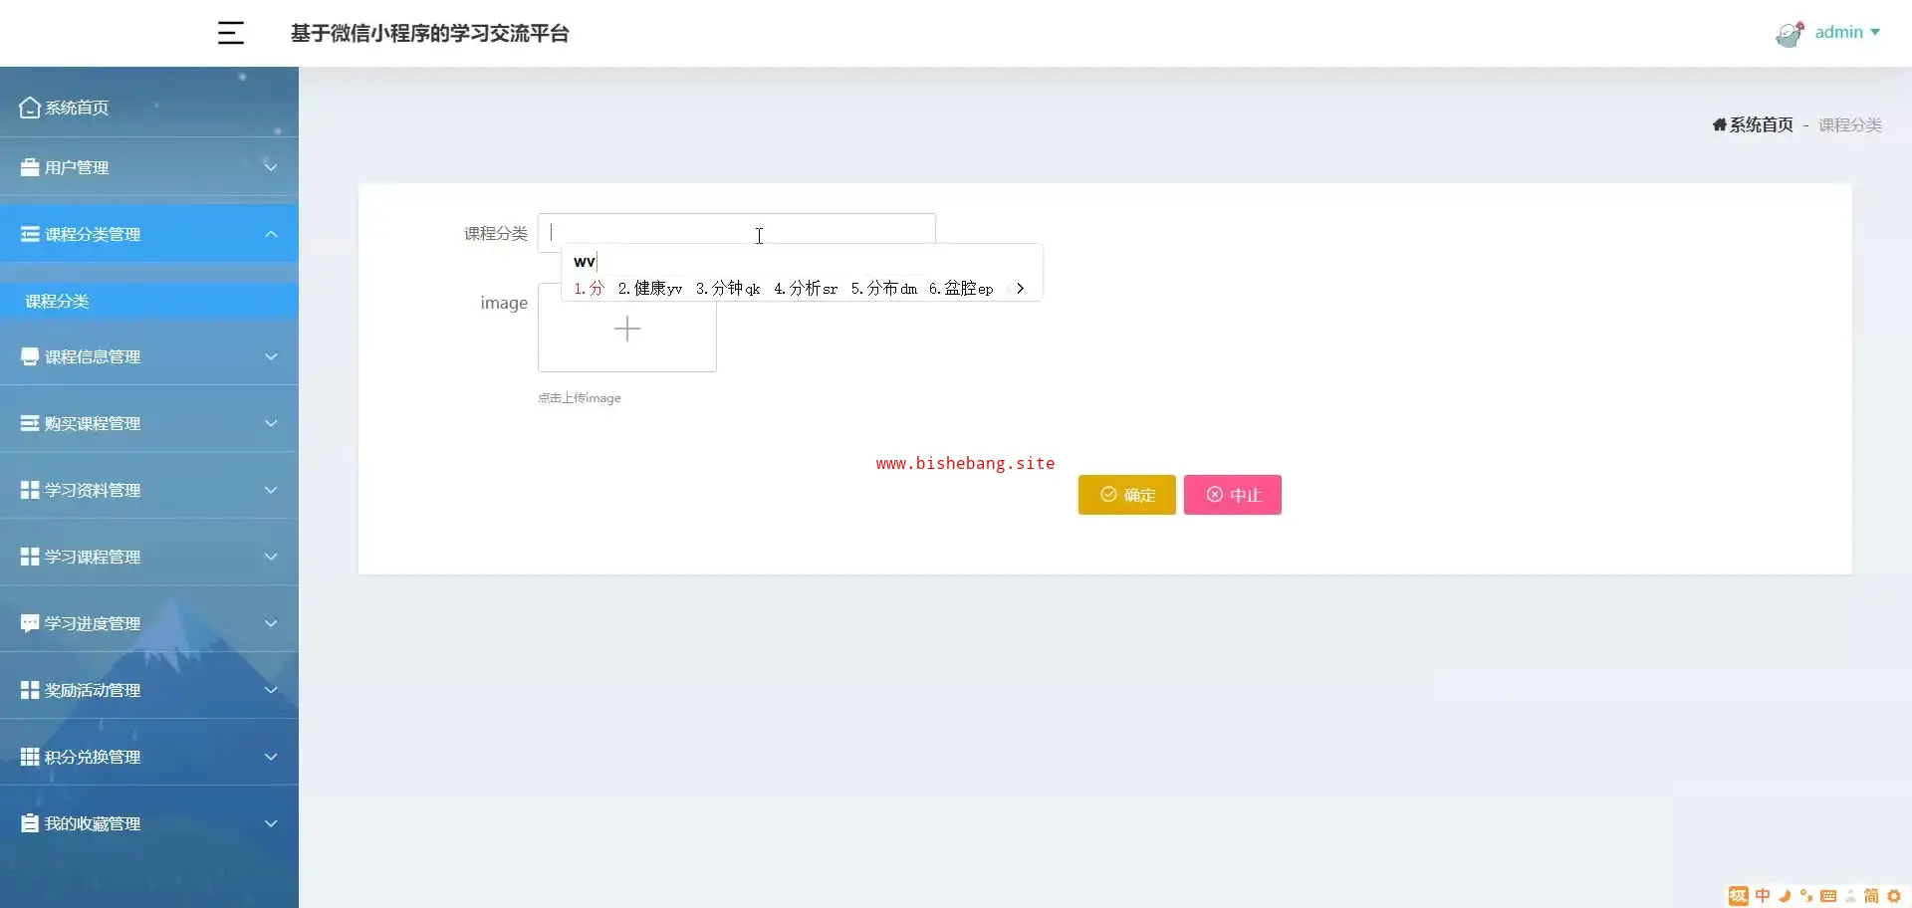
Task: Click the 学习进度管理 chat icon
Action: tap(30, 623)
